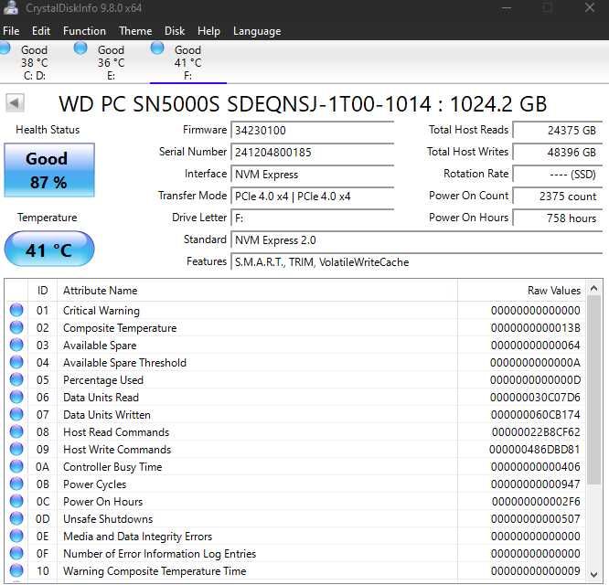Click the Interface field NVM Express
The height and width of the screenshot is (585, 609).
click(x=312, y=175)
